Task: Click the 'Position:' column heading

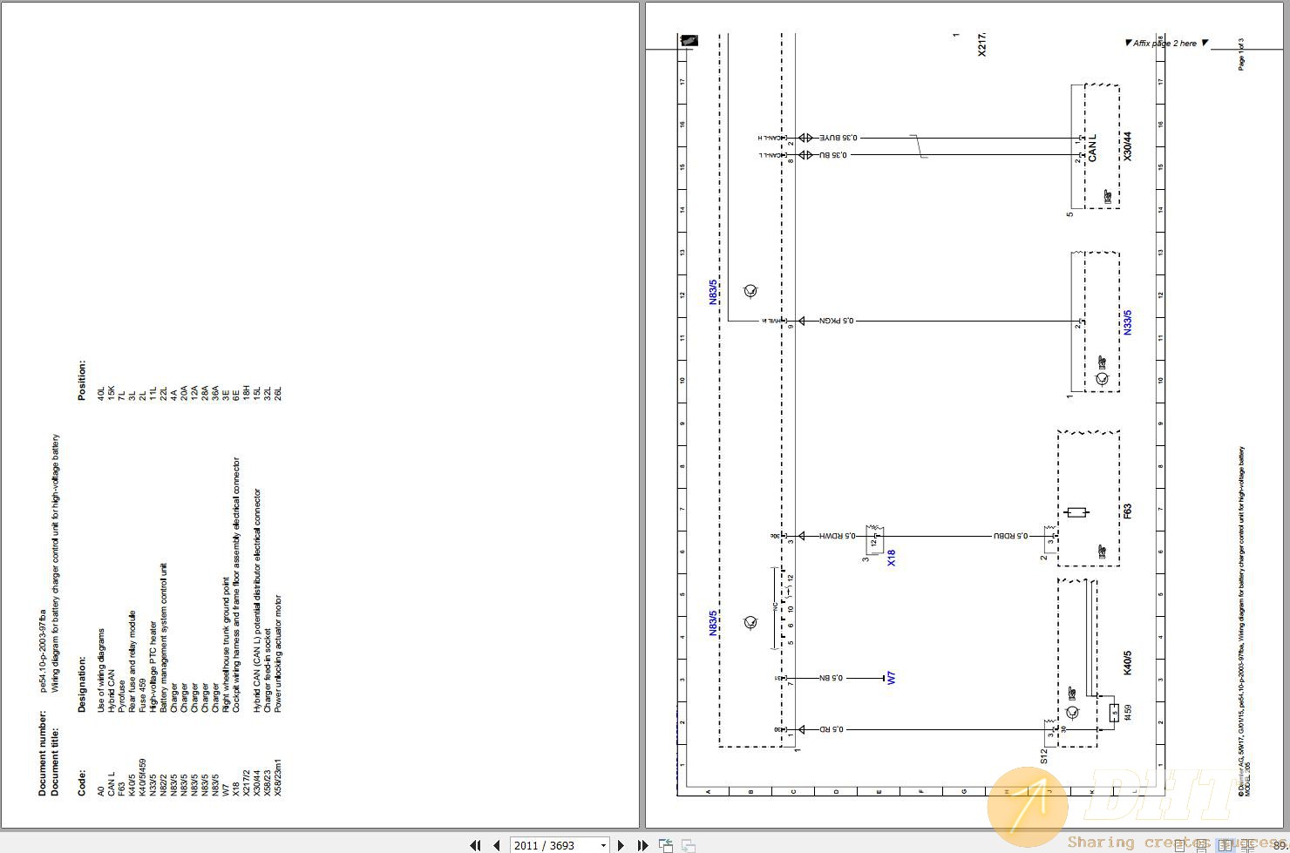Action: click(82, 380)
